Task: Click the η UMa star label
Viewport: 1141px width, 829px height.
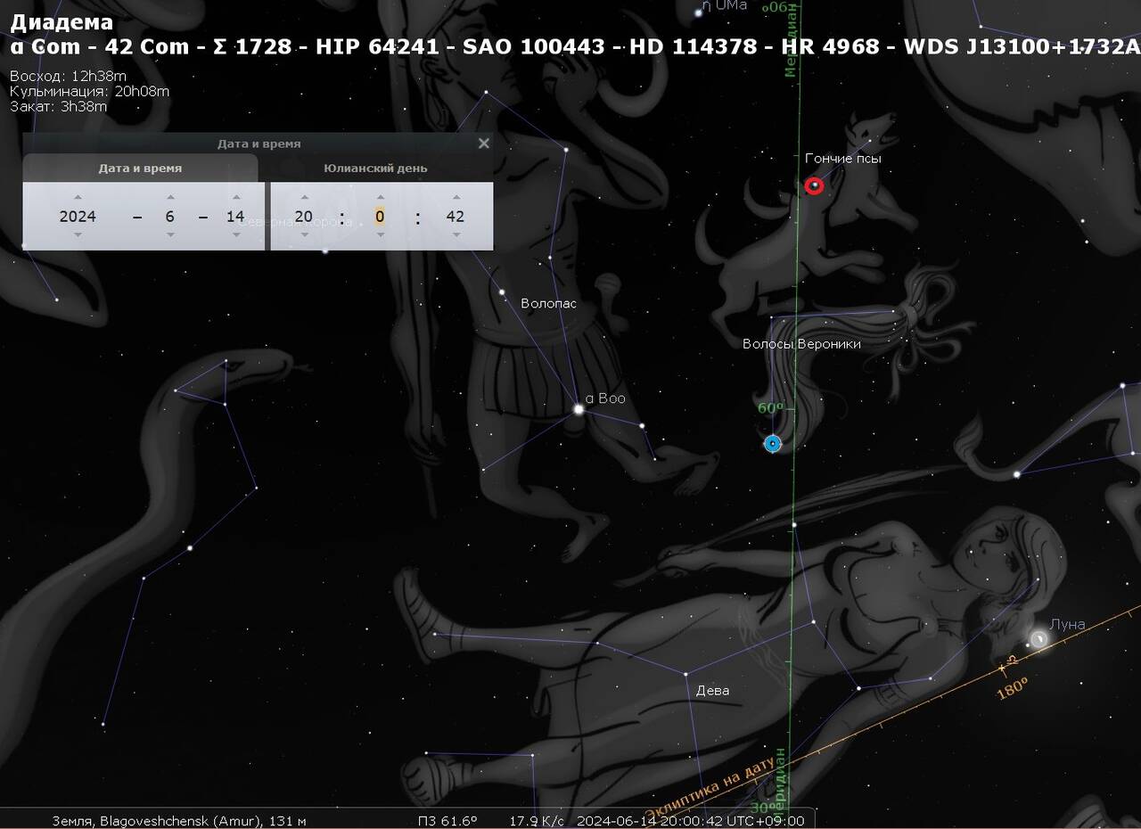Action: [x=725, y=6]
